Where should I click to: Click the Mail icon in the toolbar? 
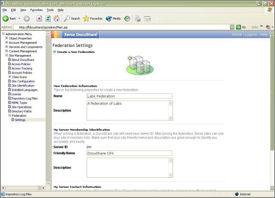[147, 18]
